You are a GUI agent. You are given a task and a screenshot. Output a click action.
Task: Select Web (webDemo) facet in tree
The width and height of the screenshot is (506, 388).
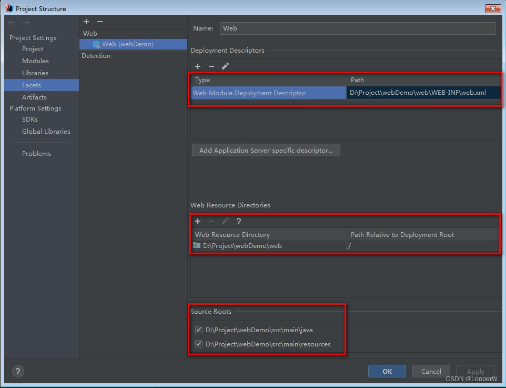click(x=133, y=44)
